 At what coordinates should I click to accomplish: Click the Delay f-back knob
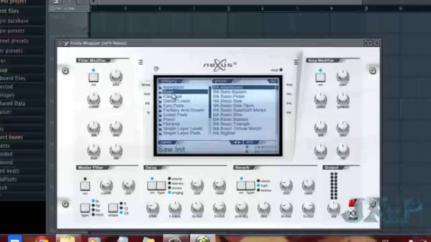[x=175, y=208]
